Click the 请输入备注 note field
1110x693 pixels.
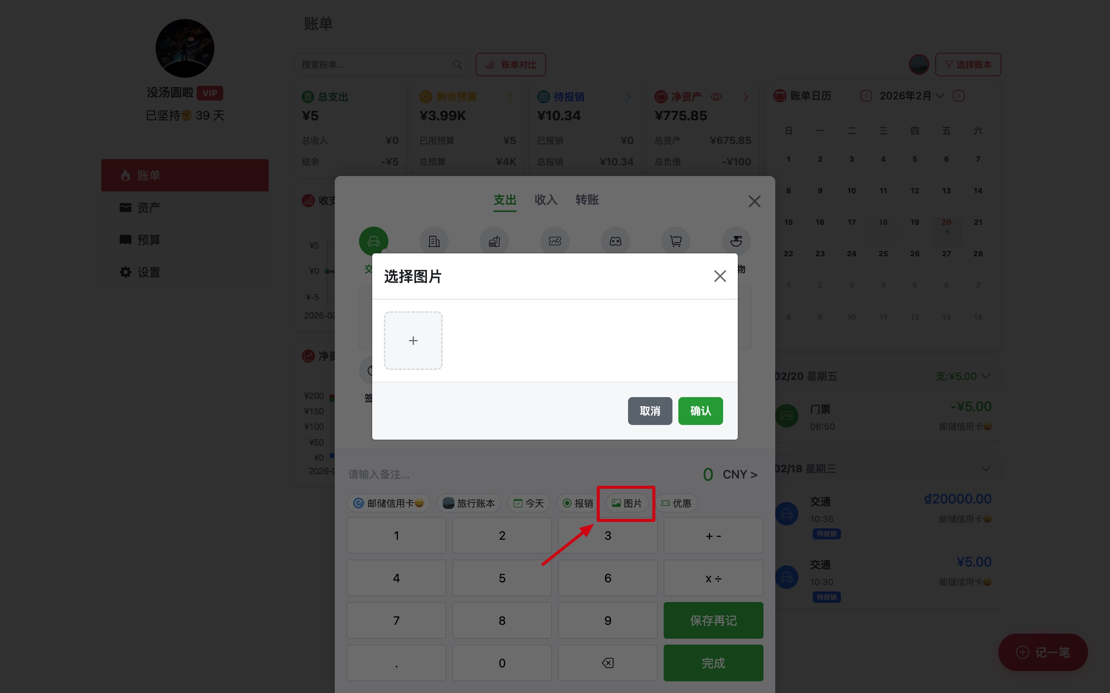click(x=518, y=474)
